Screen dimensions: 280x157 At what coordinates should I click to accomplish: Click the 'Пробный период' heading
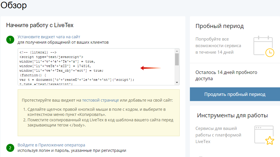coord(220,26)
